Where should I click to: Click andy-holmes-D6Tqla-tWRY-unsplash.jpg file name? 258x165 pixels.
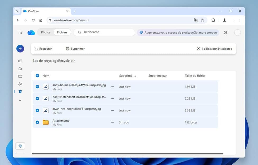79,85
